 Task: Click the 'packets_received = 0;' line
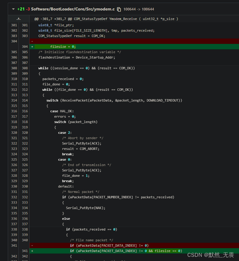[63, 79]
